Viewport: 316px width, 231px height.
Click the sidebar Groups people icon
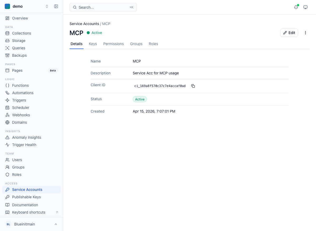(x=7, y=167)
